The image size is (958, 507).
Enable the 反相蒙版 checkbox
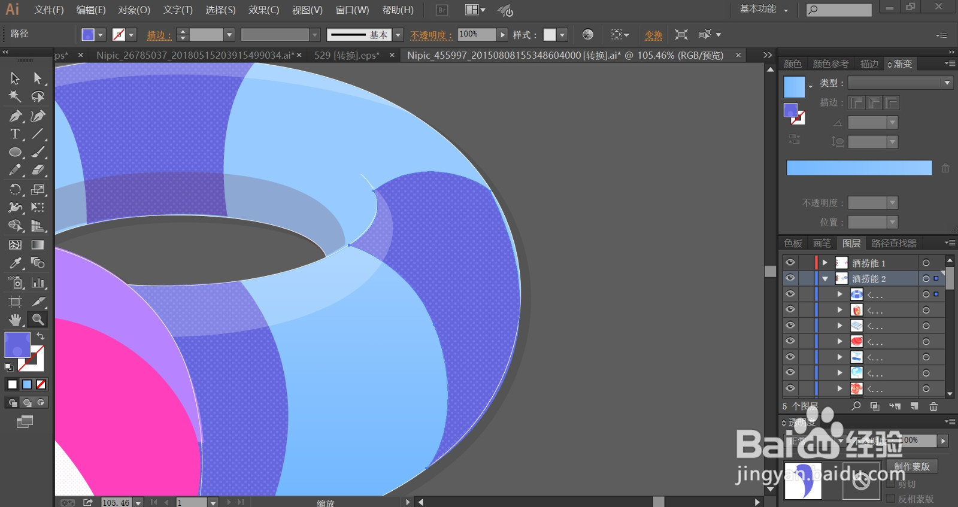click(890, 499)
